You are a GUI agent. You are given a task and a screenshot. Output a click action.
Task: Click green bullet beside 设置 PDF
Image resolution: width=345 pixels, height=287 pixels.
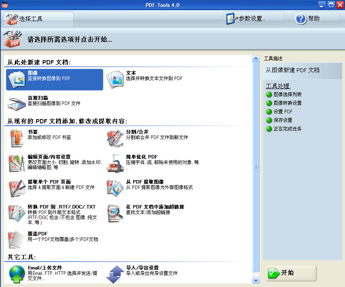(269, 112)
